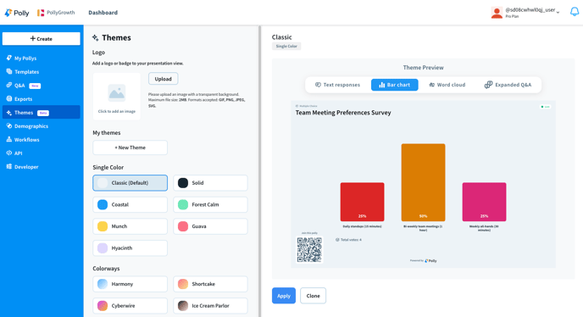Pick the Hyacinth theme
This screenshot has width=583, height=317.
(x=130, y=248)
